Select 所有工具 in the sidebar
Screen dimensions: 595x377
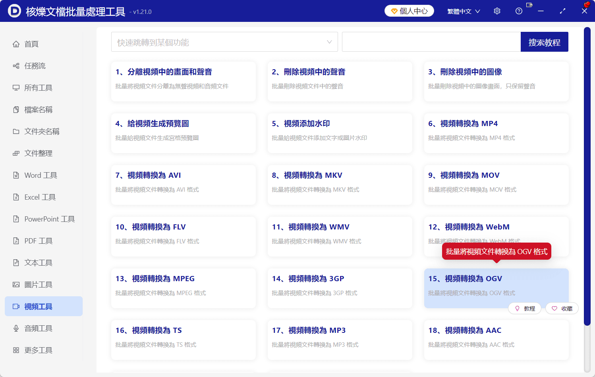(44, 88)
